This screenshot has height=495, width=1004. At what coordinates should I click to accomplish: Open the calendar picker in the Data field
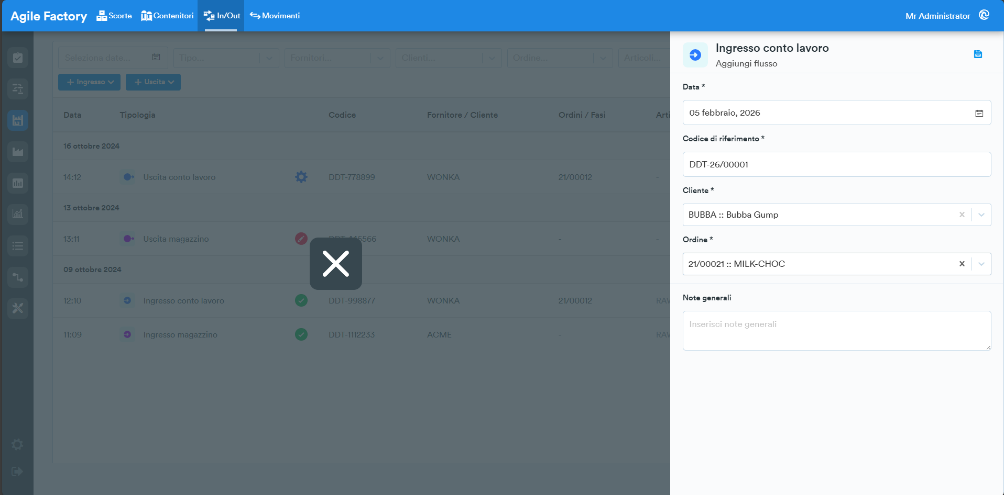click(x=979, y=113)
